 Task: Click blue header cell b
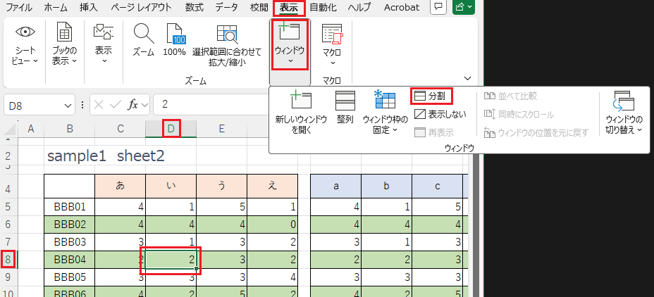387,187
